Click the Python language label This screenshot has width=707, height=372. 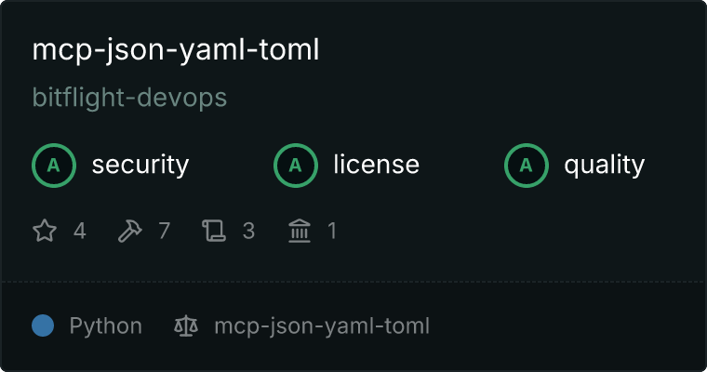click(x=105, y=326)
